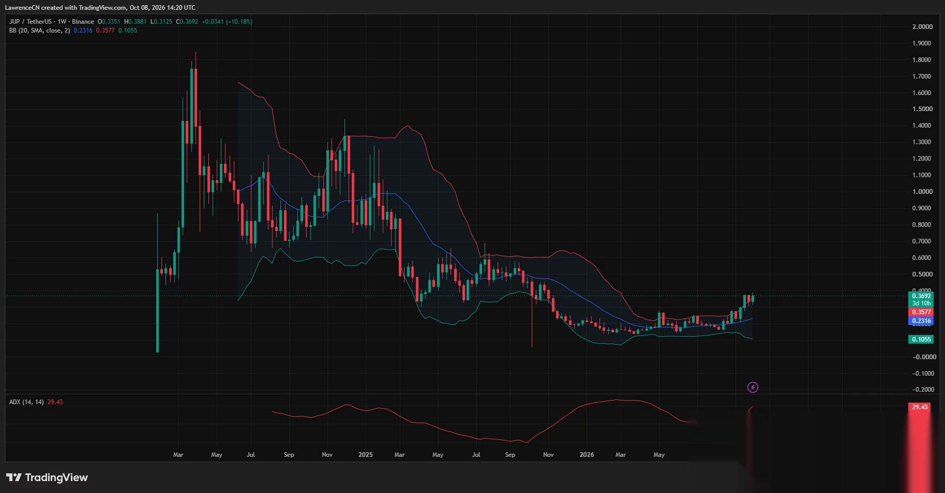Click the -0.2000 price axis label

(x=923, y=390)
